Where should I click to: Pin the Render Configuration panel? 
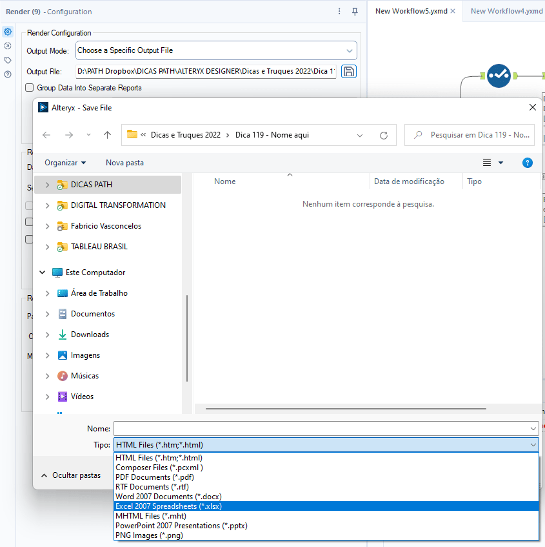coord(355,12)
